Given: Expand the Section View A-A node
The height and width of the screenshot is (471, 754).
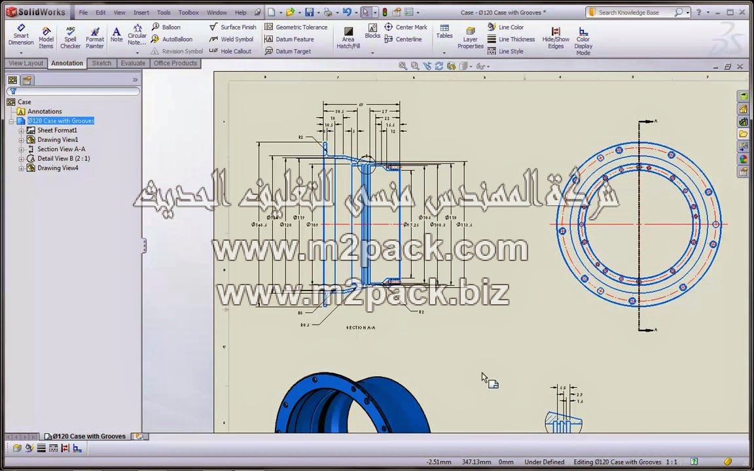Looking at the screenshot, I should click(21, 149).
